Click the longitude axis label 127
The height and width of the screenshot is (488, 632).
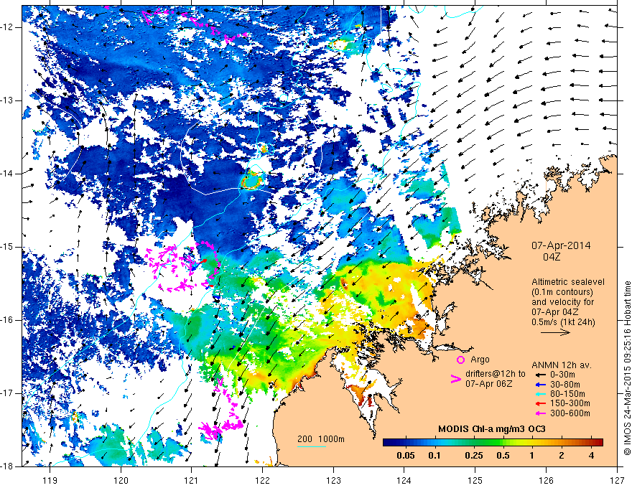point(617,480)
